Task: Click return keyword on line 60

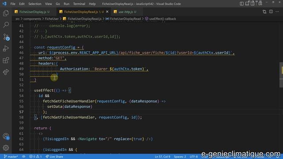Action: coord(41,128)
